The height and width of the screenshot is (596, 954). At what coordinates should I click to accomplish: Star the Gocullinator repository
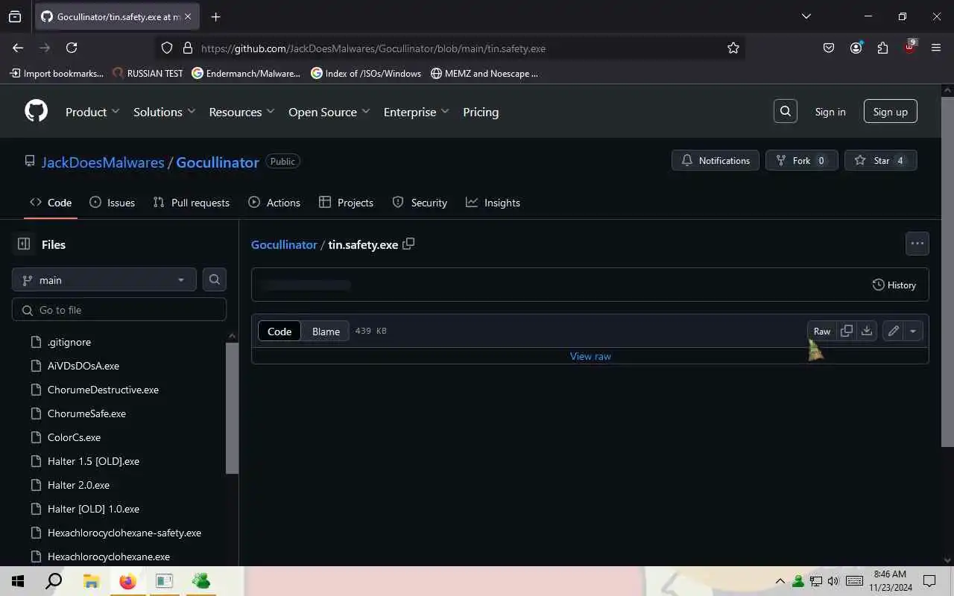pyautogui.click(x=881, y=161)
